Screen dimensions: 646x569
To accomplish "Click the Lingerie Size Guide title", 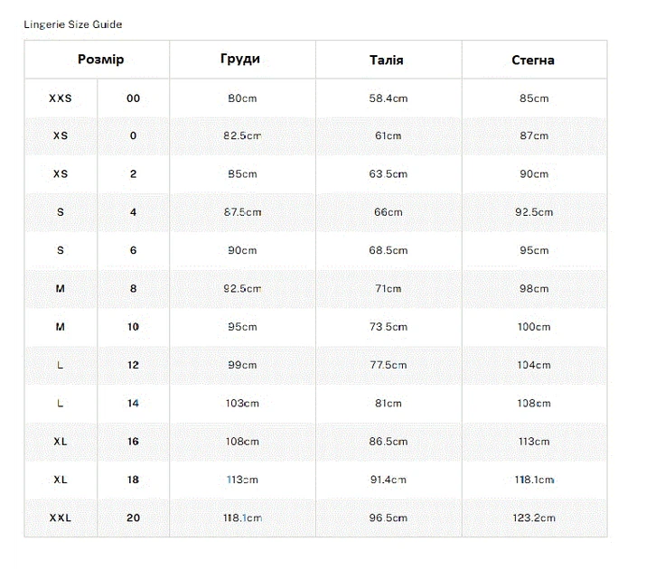I will click(73, 24).
